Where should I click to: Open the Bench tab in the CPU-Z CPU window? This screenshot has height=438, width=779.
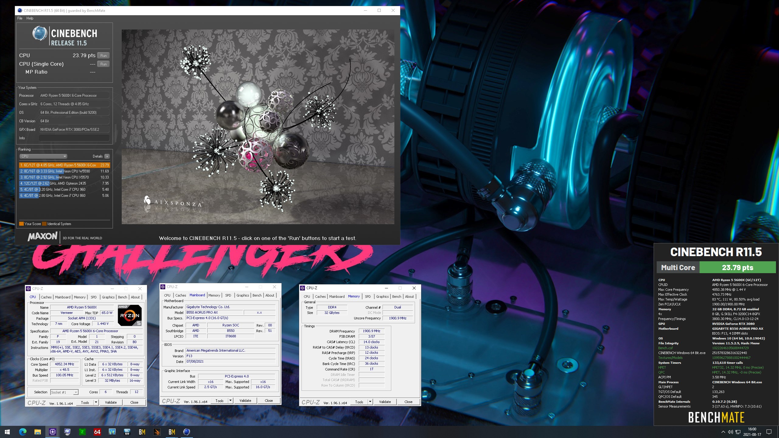pyautogui.click(x=123, y=297)
